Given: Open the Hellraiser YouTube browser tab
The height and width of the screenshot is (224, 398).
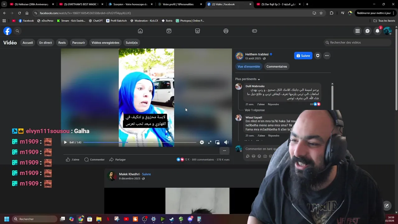Looking at the screenshot, I should [31, 4].
